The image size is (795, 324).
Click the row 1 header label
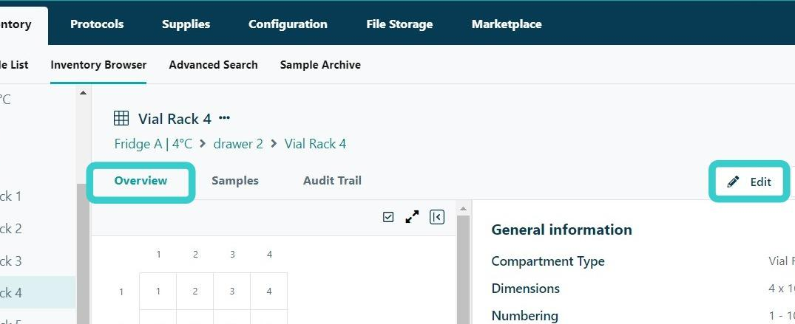[x=121, y=292]
